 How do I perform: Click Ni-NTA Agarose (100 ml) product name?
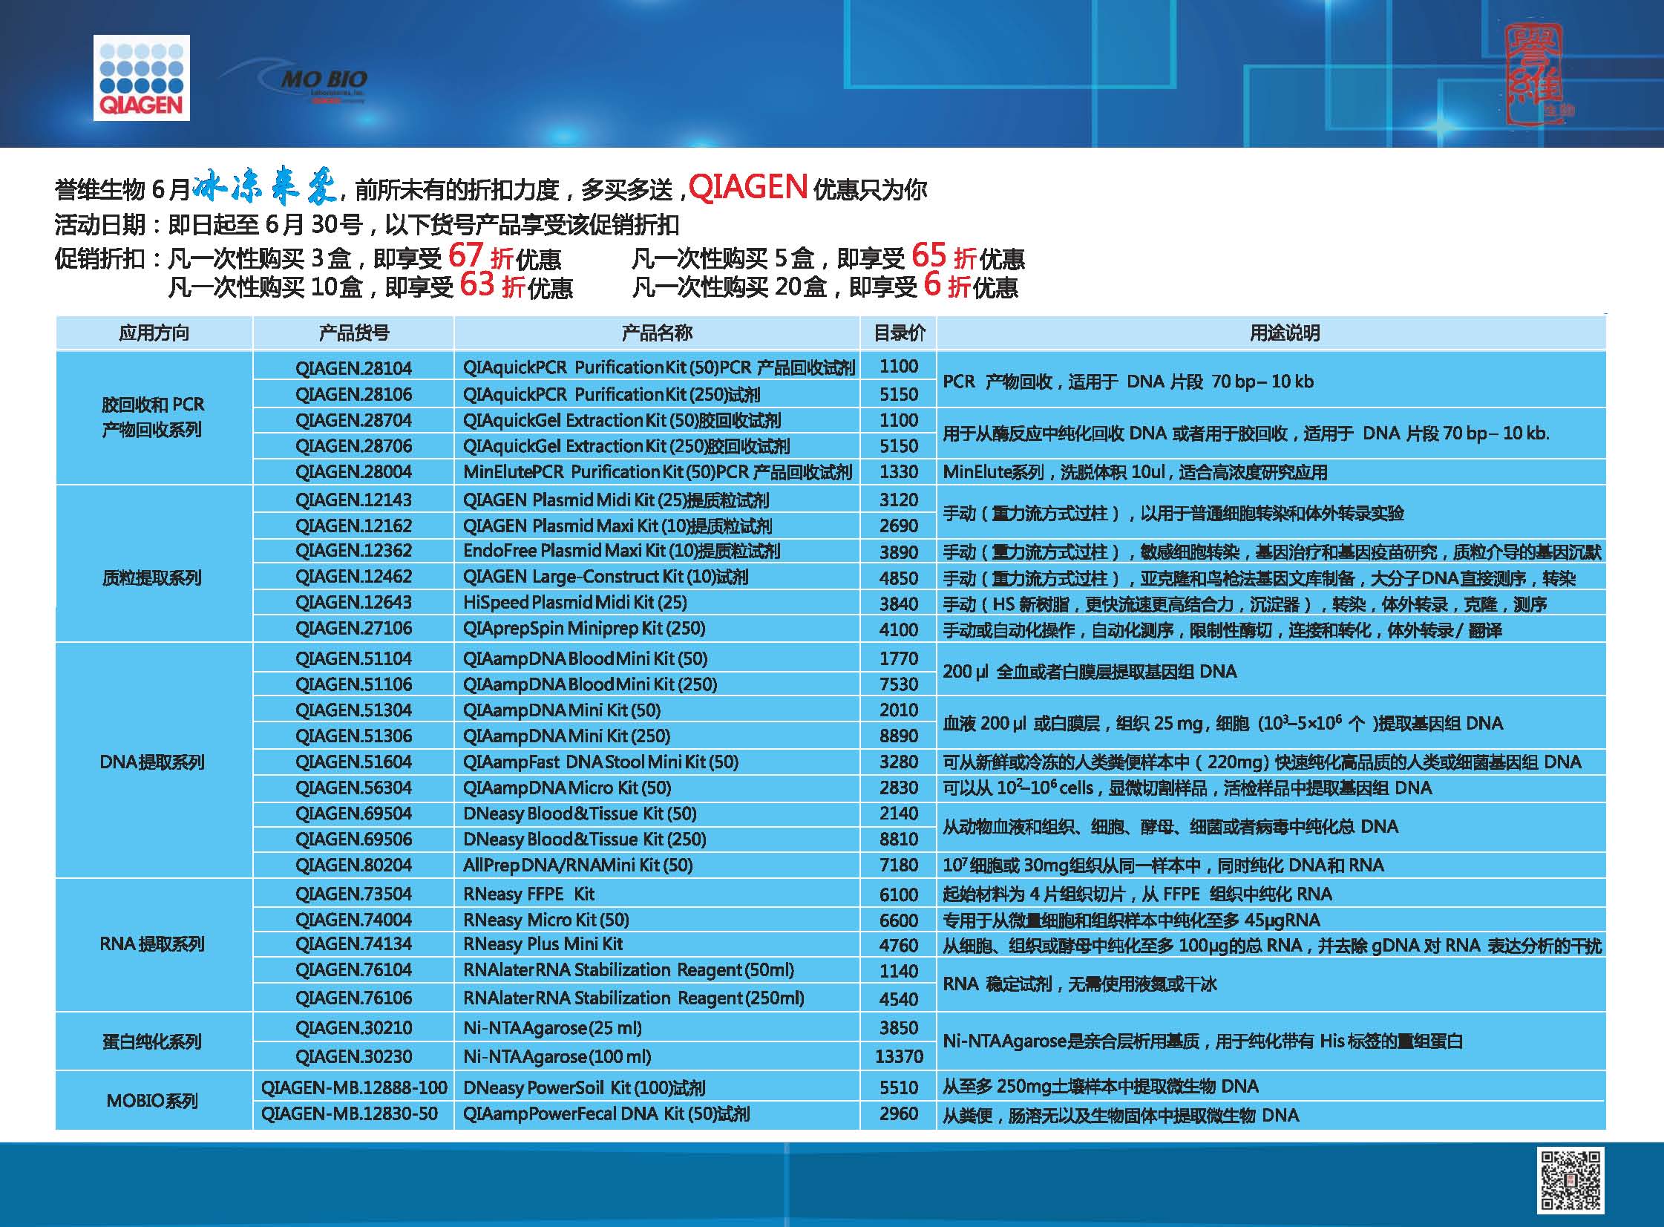click(557, 1056)
